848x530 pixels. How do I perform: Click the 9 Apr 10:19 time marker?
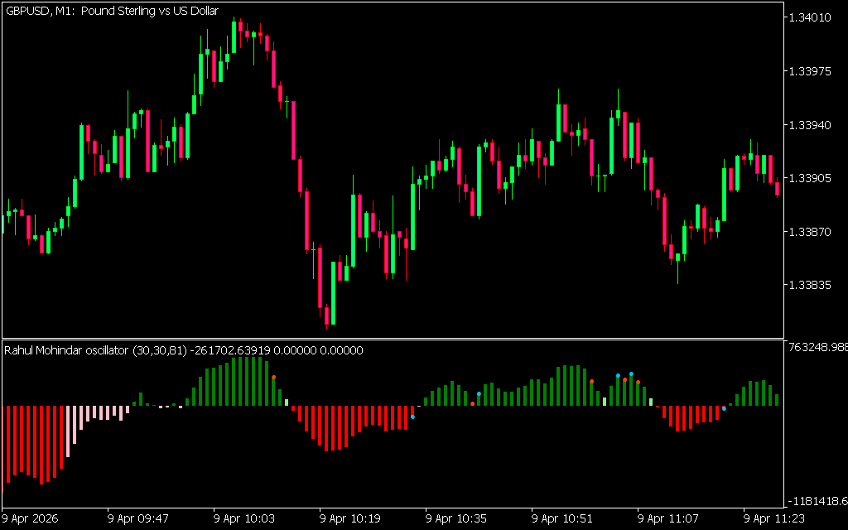coord(350,519)
